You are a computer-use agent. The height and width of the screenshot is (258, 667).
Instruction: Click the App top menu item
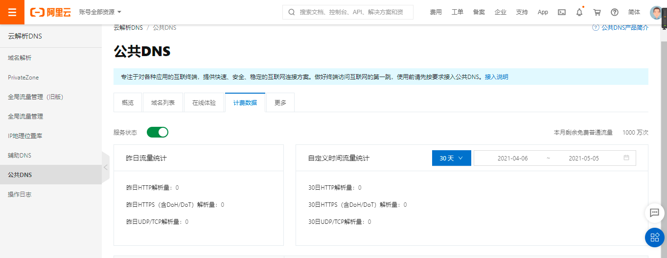543,12
